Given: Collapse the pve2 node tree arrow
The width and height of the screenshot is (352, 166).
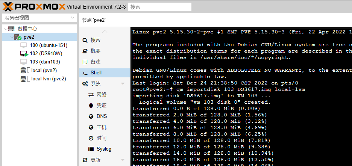Looking at the screenshot, I should (x=11, y=37).
